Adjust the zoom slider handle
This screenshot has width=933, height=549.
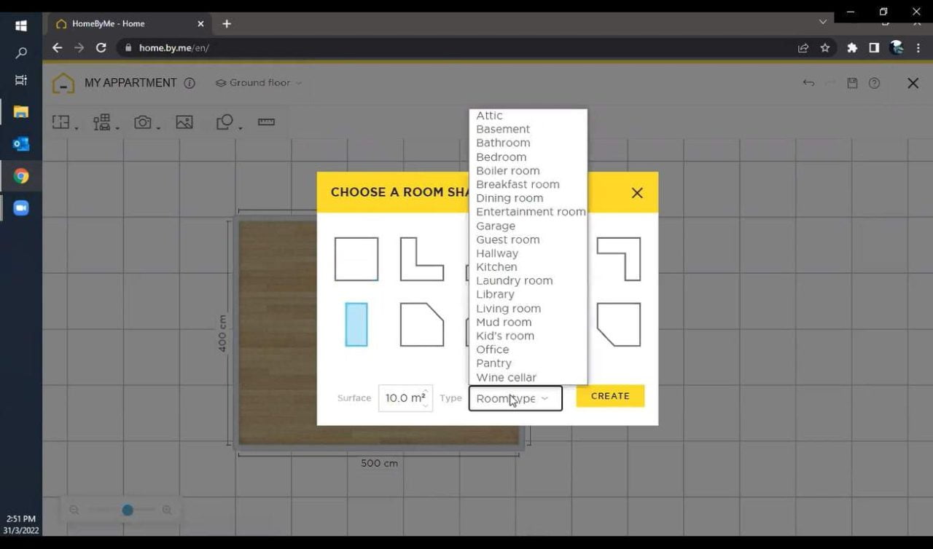tap(127, 510)
